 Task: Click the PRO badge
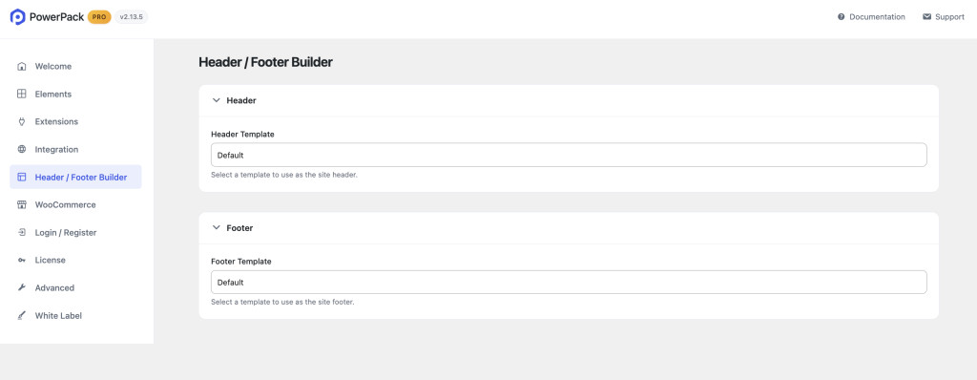[99, 17]
